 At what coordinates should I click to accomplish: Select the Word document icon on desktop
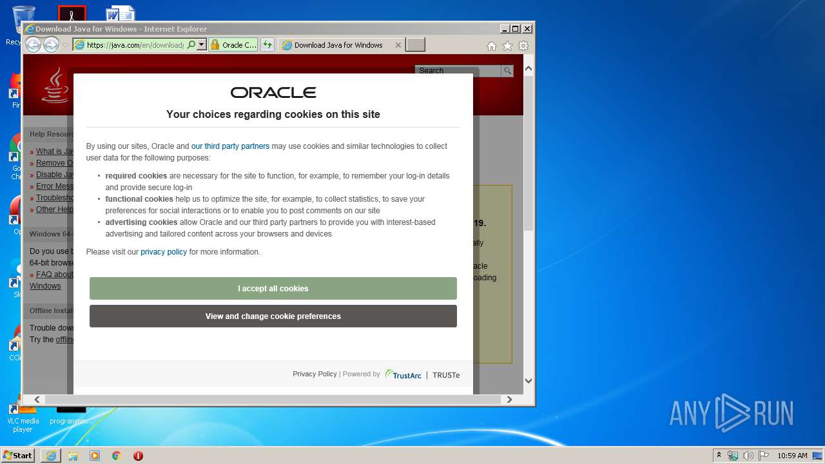(x=121, y=14)
